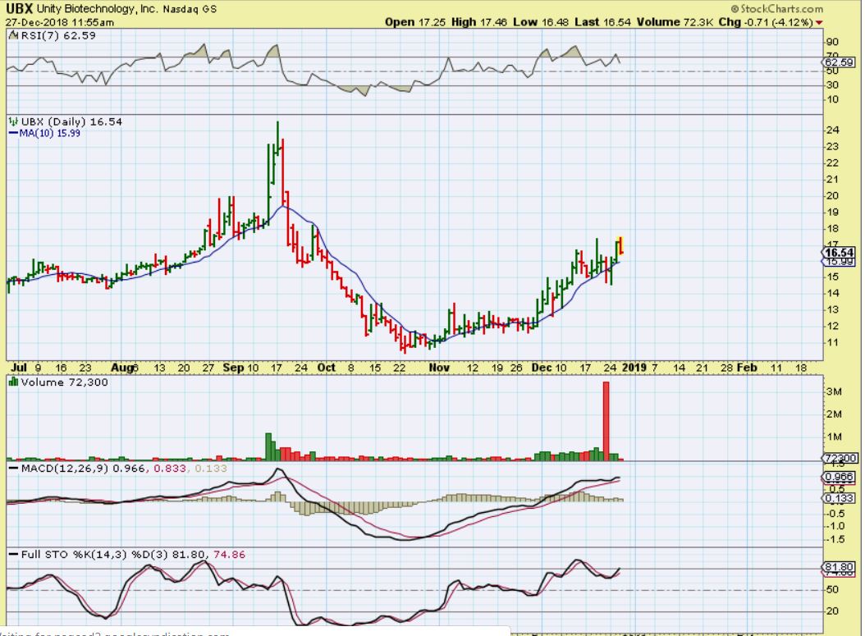Click the MACD indicator legend dash icon
Viewport: 865px width, 636px height.
[11, 468]
